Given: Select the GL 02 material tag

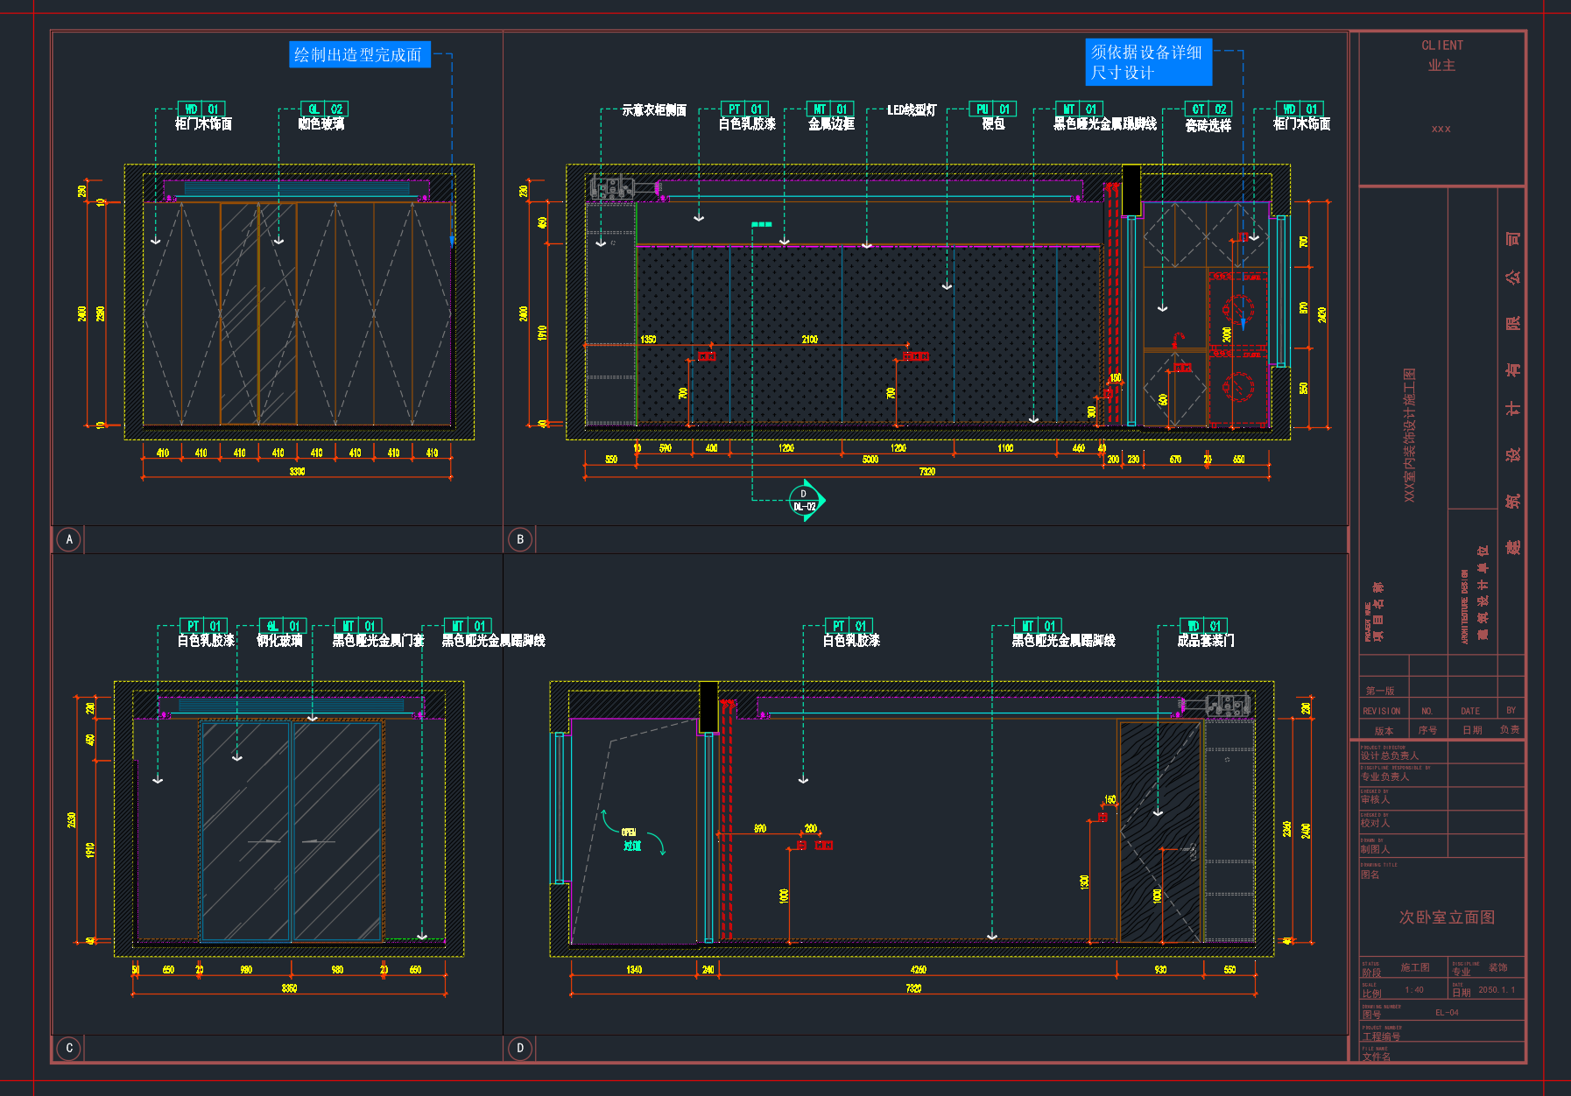Looking at the screenshot, I should click(x=325, y=109).
